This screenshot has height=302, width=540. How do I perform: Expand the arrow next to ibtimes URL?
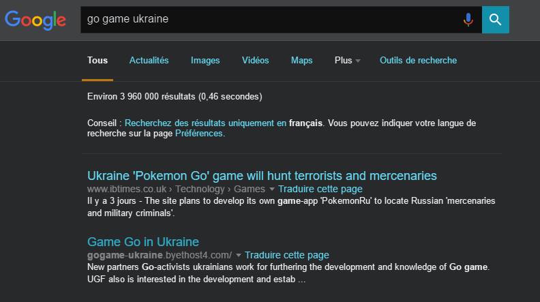click(272, 190)
